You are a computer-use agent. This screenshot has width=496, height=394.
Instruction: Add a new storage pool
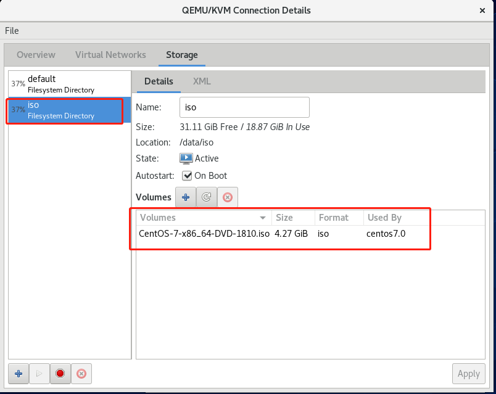(x=19, y=374)
